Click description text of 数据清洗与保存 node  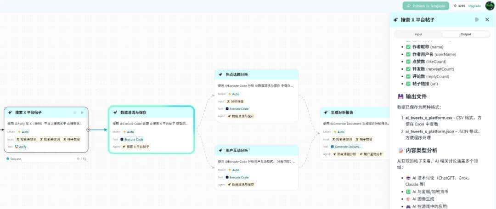click(150, 123)
